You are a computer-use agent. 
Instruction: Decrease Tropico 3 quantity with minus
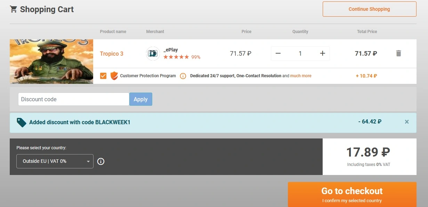278,54
